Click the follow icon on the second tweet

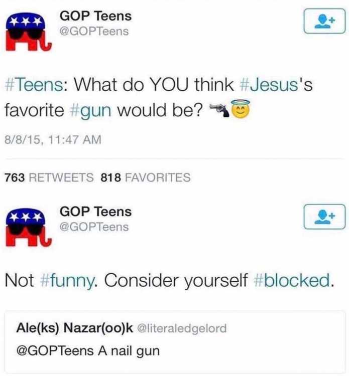pyautogui.click(x=324, y=217)
